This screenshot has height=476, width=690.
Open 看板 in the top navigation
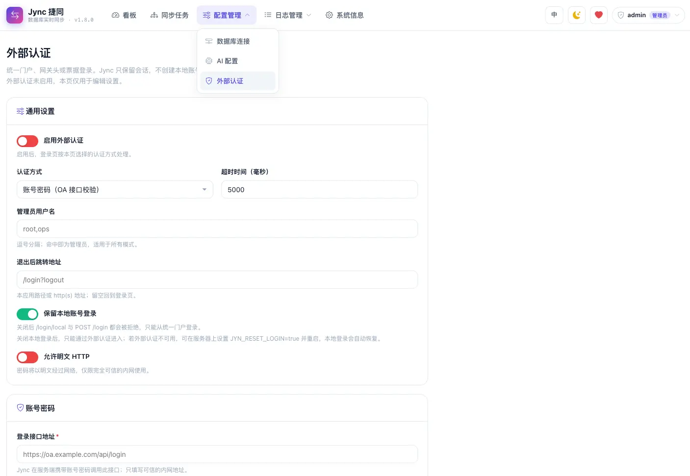coord(124,15)
